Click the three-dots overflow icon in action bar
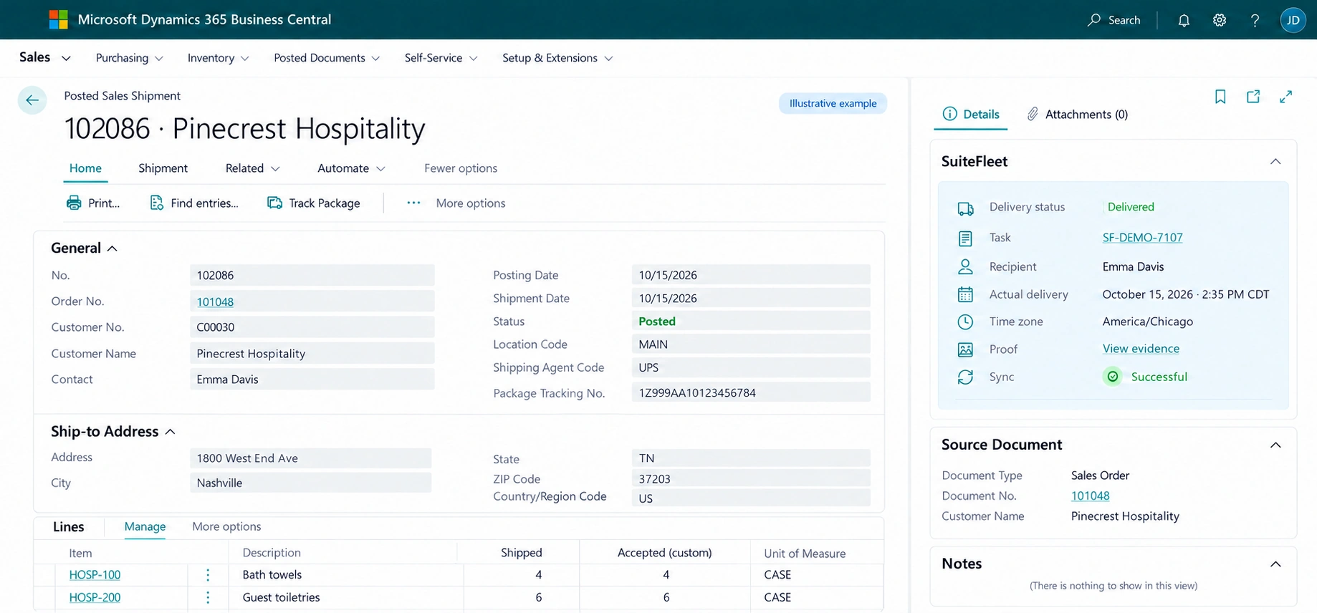Image resolution: width=1317 pixels, height=613 pixels. click(413, 203)
